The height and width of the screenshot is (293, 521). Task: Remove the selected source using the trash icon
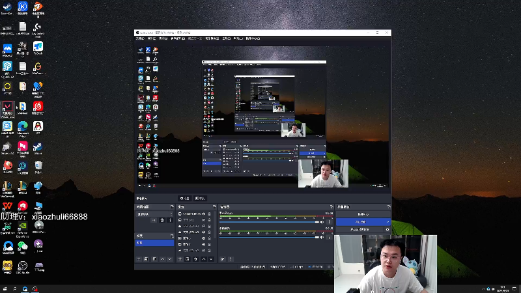pos(188,258)
